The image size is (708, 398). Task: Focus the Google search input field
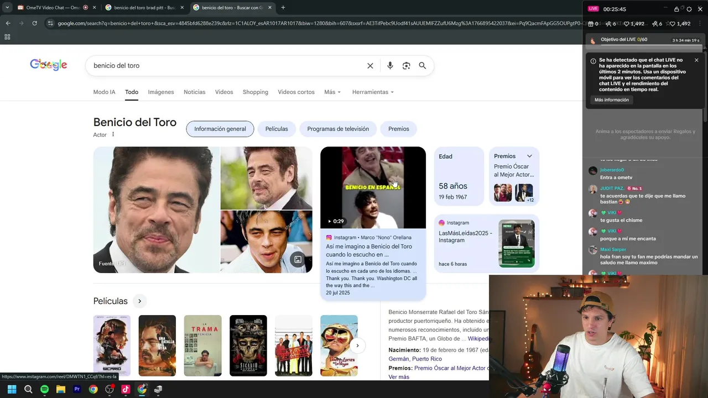coord(227,66)
